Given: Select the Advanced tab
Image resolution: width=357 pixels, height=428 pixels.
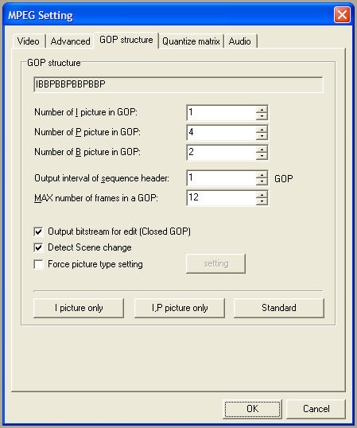Looking at the screenshot, I should pos(70,41).
